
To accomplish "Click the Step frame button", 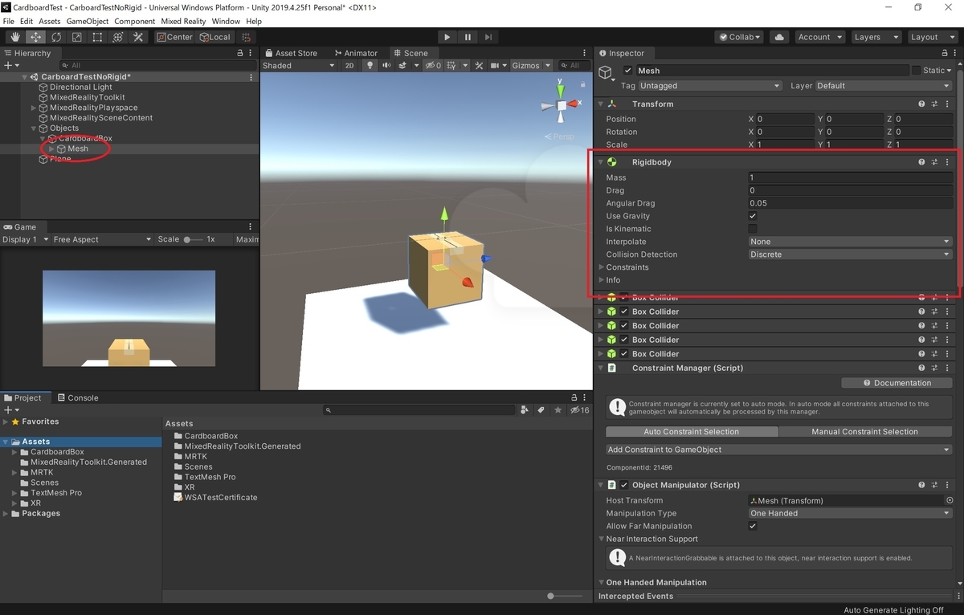I will click(488, 37).
